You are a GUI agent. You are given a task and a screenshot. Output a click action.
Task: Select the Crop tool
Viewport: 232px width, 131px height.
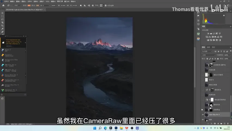point(2,26)
